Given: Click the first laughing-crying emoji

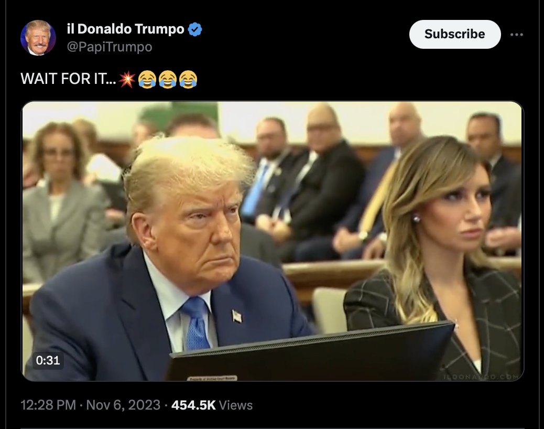Looking at the screenshot, I should [147, 79].
